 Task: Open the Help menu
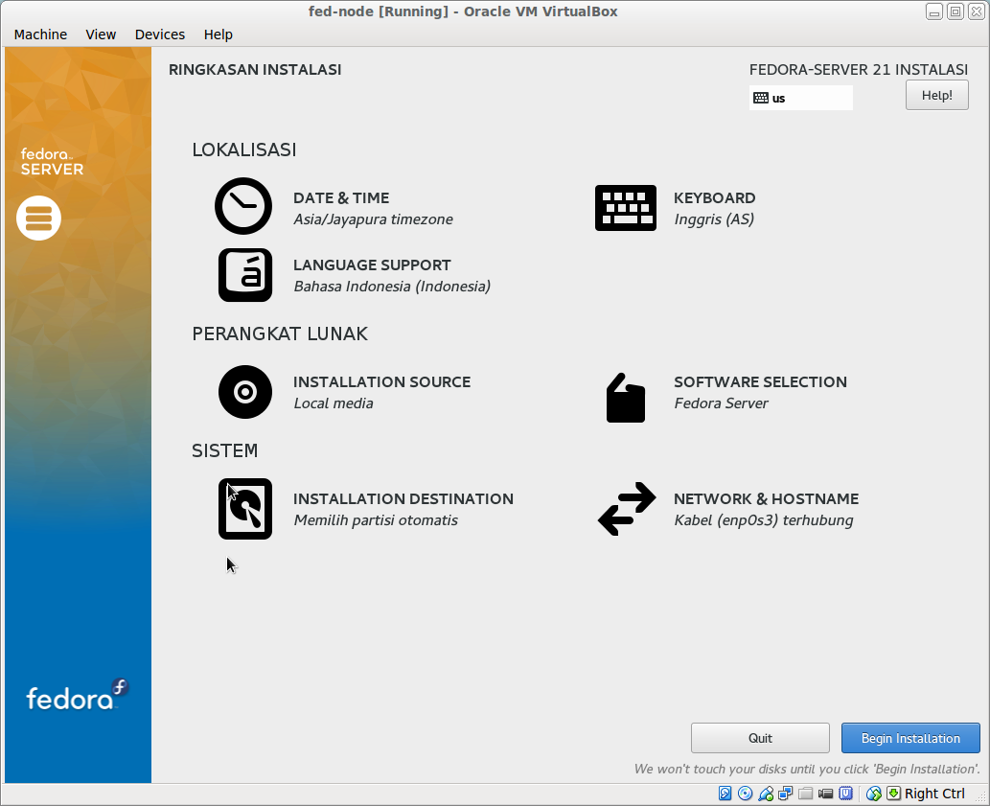pyautogui.click(x=218, y=35)
